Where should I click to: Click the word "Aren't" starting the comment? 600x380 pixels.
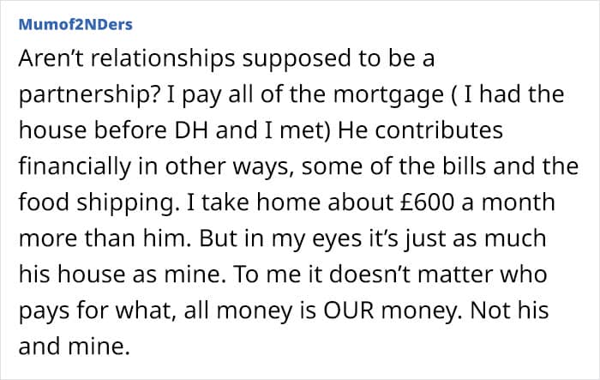51,58
